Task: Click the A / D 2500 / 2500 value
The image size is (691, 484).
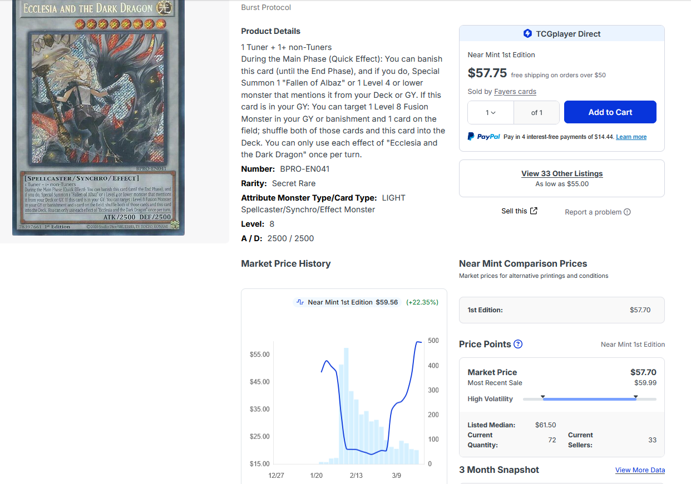Action: (290, 238)
